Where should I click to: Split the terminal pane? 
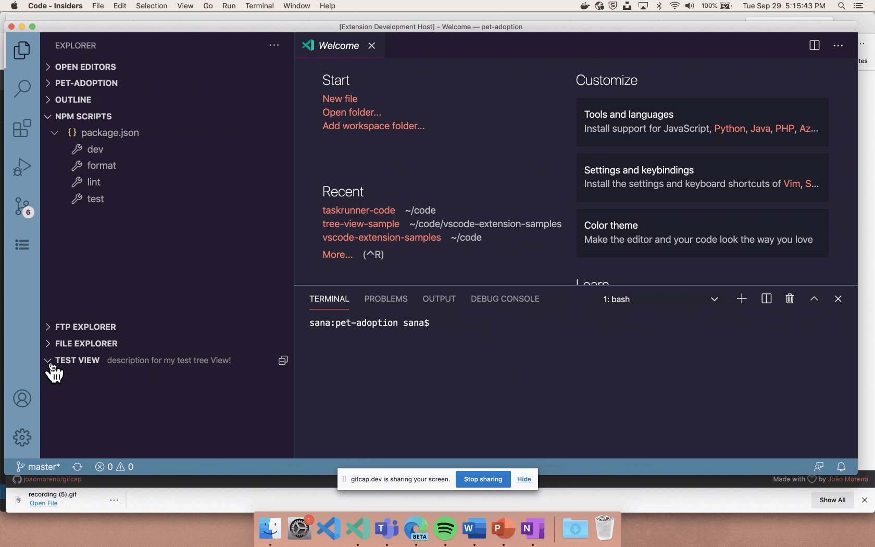pyautogui.click(x=766, y=299)
